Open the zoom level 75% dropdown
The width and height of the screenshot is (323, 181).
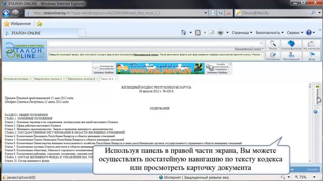coord(314,177)
